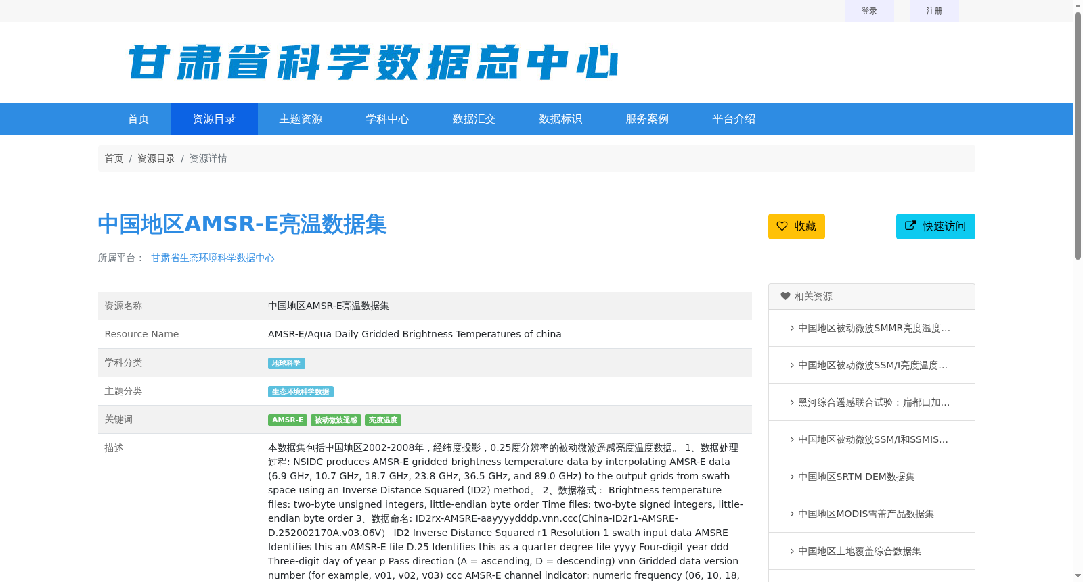This screenshot has height=582, width=1083.
Task: Click the 生态环境科学数据 theme tag
Action: [x=301, y=391]
